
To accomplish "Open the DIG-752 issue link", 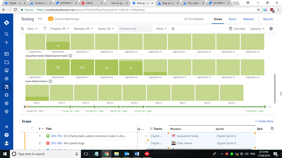I will (x=56, y=136).
